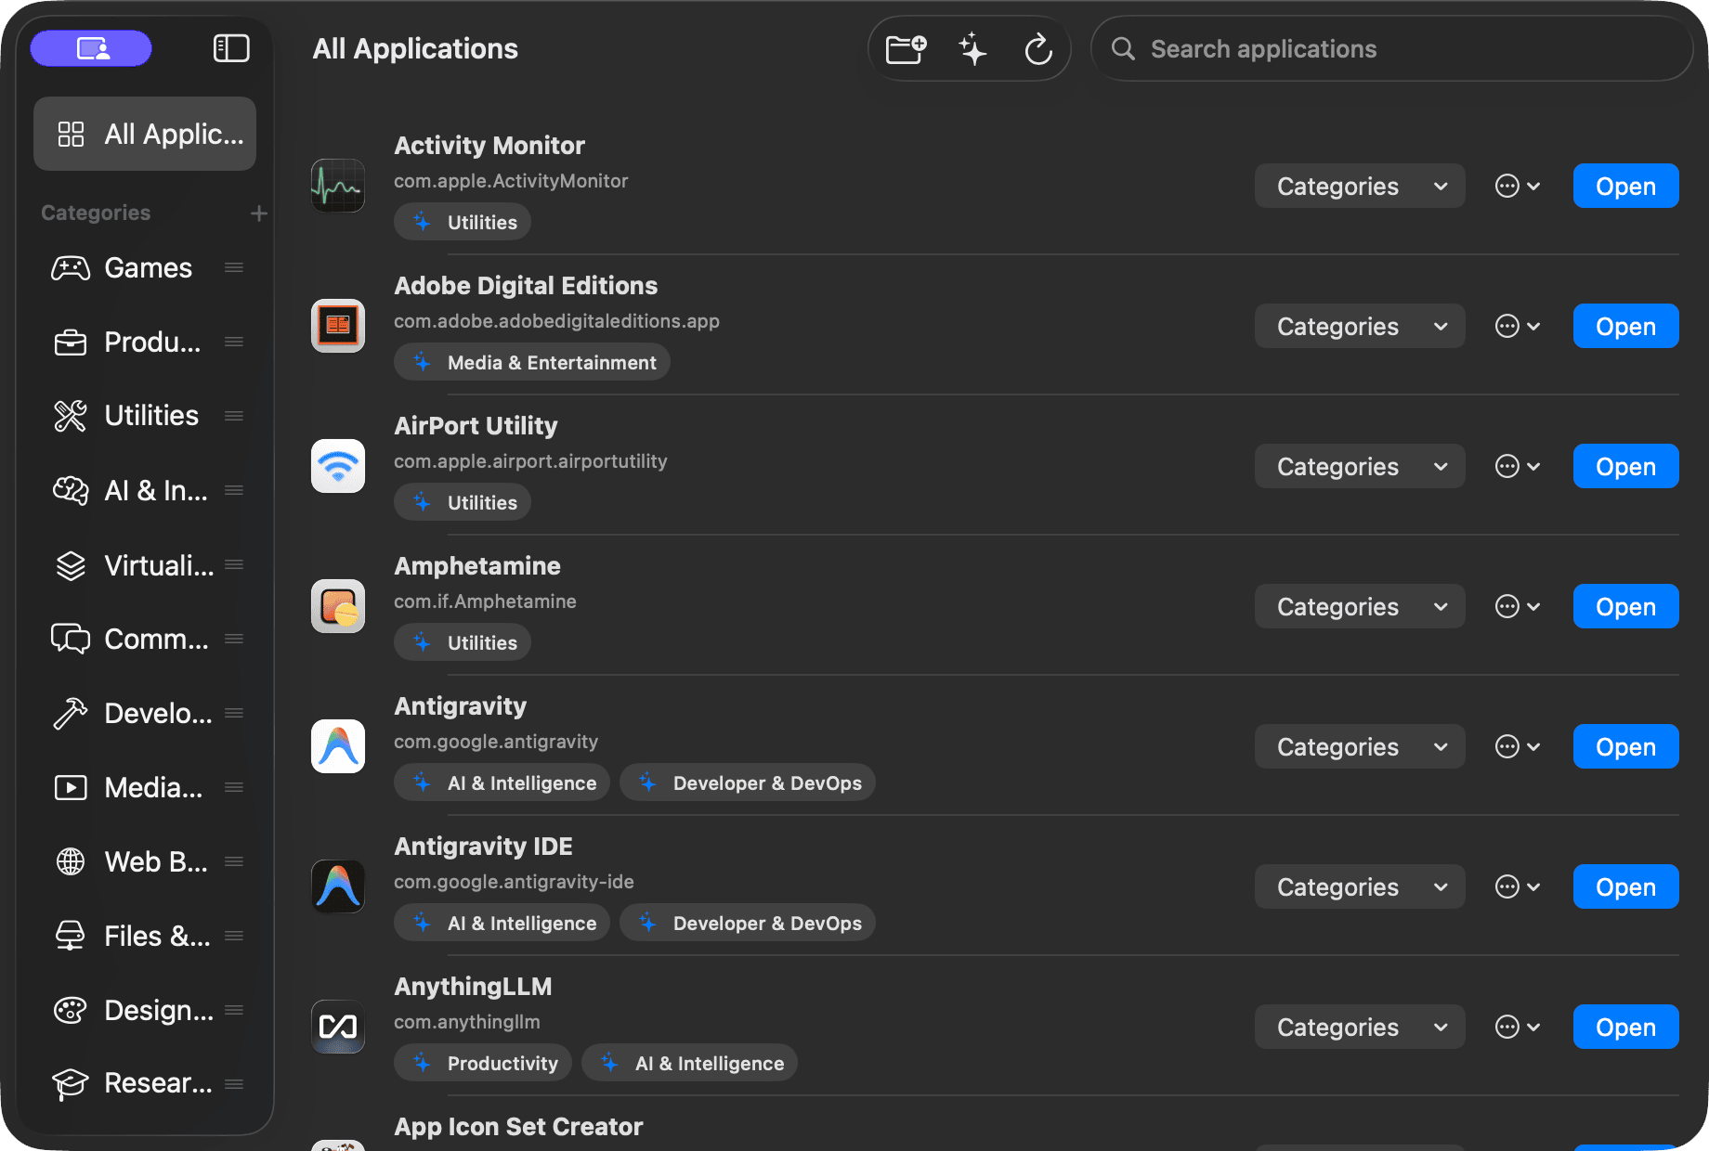Click Productivity tag under AnythingLLM
The width and height of the screenshot is (1709, 1151).
pyautogui.click(x=483, y=1063)
